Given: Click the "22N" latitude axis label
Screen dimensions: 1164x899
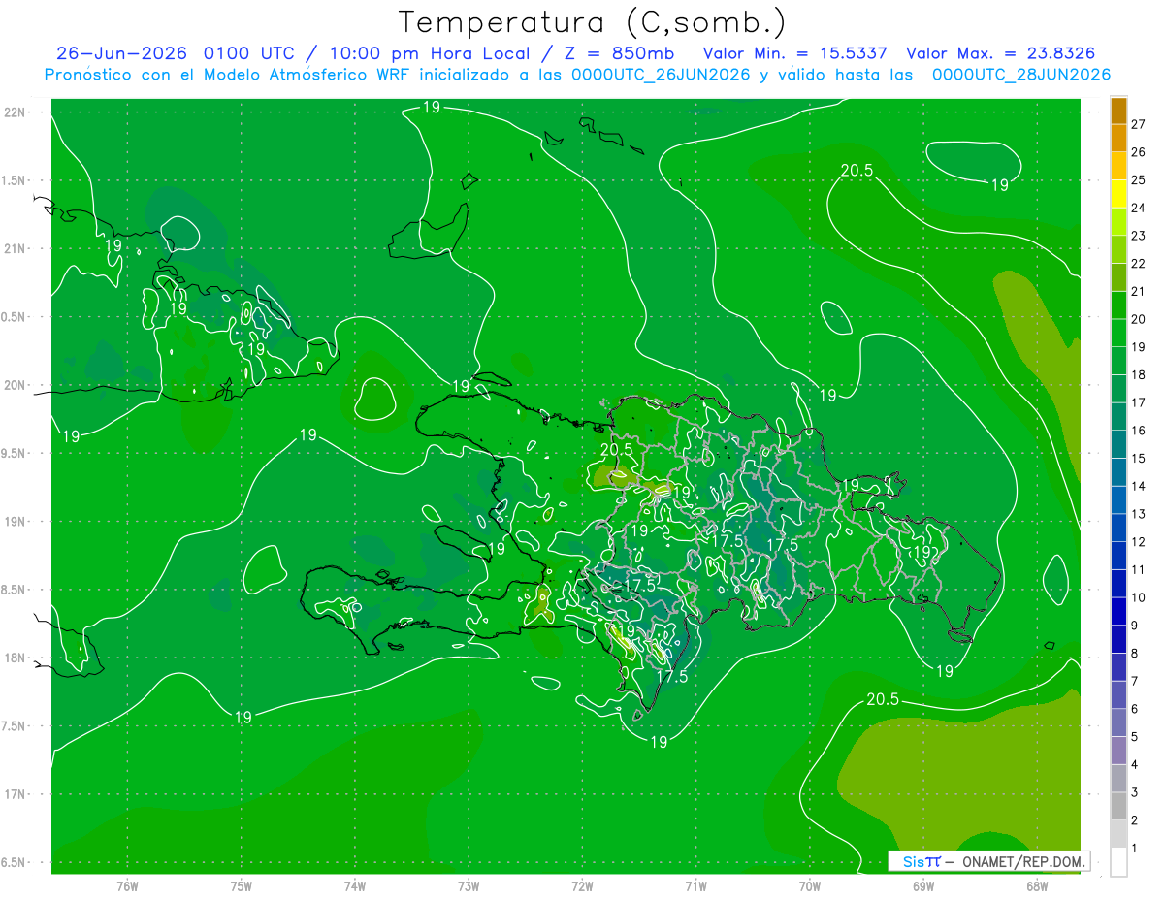Looking at the screenshot, I should point(15,112).
